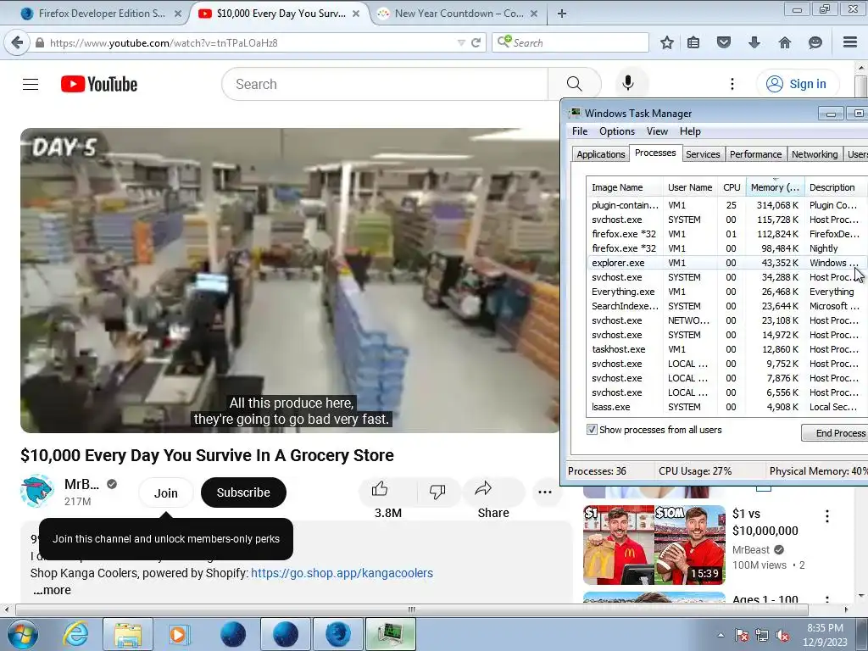The width and height of the screenshot is (868, 651).
Task: Open Windows Explorer folder on the taskbar
Action: click(x=127, y=634)
